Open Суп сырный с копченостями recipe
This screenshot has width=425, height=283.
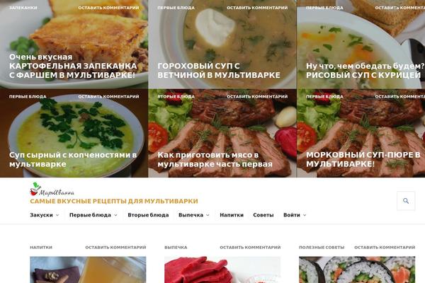pos(73,159)
